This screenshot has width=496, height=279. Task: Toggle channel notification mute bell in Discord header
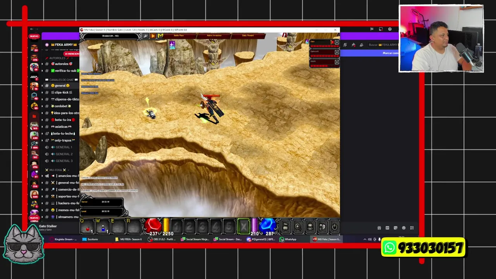[x=345, y=45]
